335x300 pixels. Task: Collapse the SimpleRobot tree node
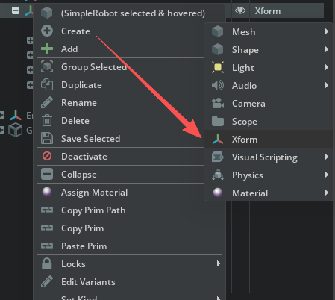[x=16, y=10]
